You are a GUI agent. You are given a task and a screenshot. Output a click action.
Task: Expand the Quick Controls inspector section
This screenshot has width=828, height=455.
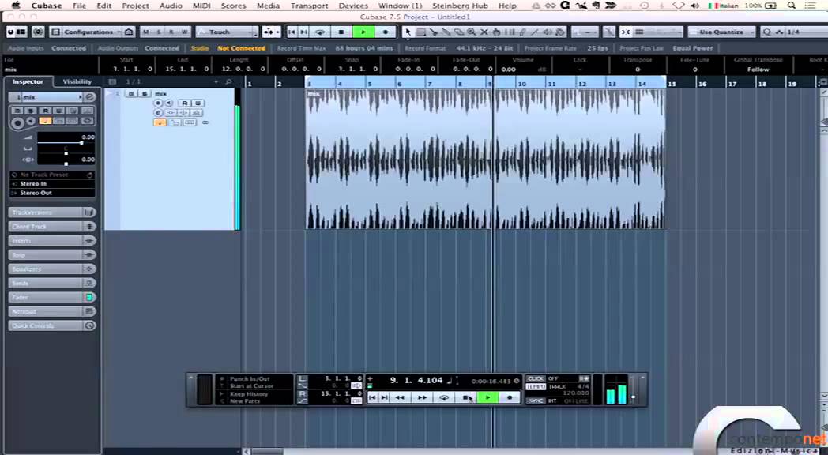[x=52, y=325]
